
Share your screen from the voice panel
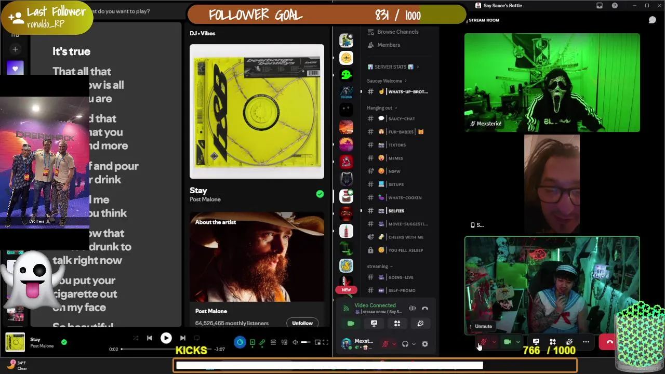point(374,324)
